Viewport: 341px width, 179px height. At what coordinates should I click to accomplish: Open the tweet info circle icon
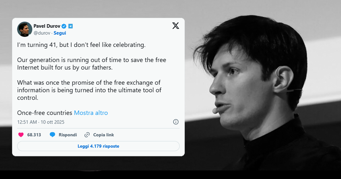(x=176, y=122)
